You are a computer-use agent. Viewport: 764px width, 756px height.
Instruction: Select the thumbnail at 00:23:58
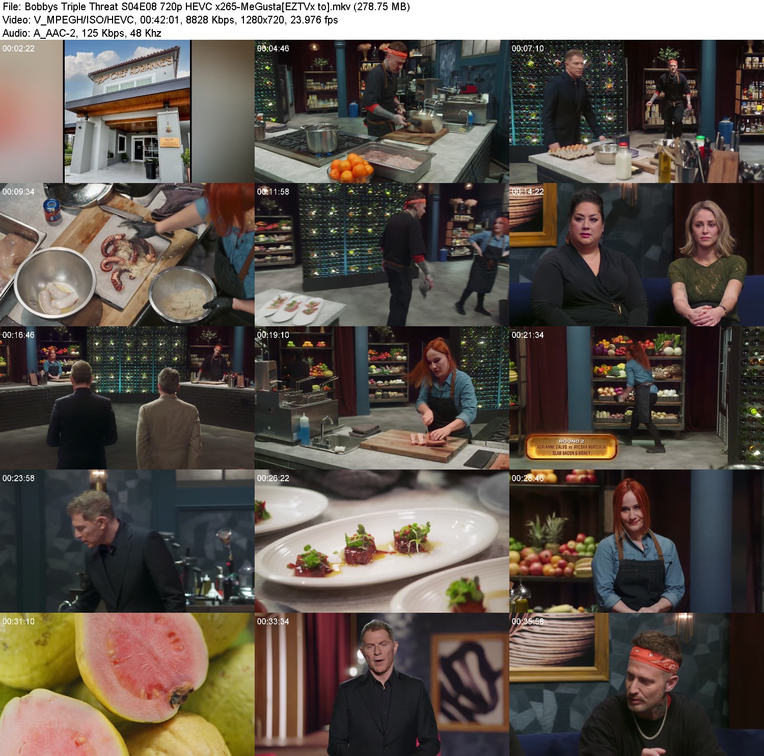pyautogui.click(x=127, y=541)
